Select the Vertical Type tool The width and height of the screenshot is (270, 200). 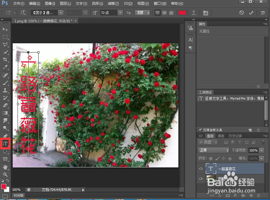5,143
